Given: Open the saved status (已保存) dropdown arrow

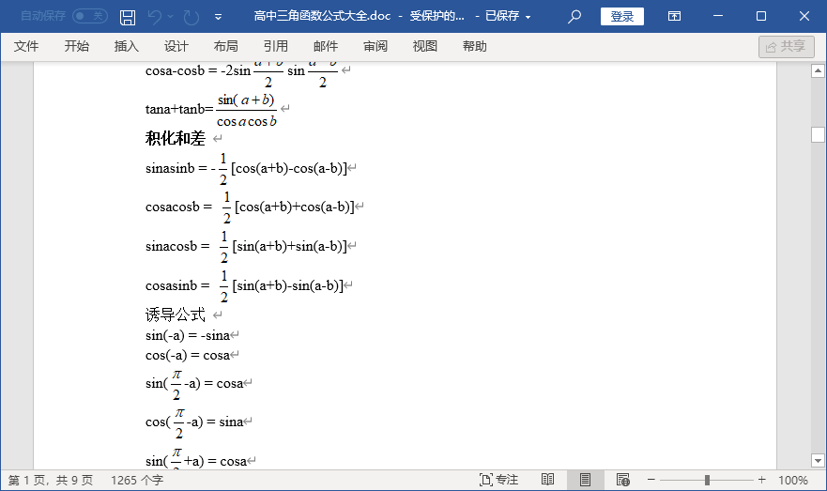Looking at the screenshot, I should (528, 17).
